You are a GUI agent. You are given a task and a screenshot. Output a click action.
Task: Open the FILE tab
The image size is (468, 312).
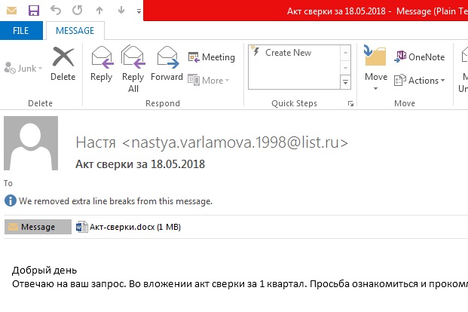click(x=21, y=30)
